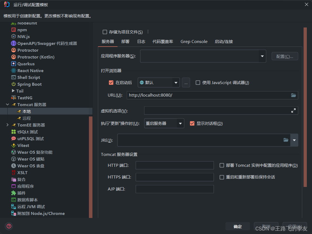Switch to the 日志 tab

click(141, 42)
